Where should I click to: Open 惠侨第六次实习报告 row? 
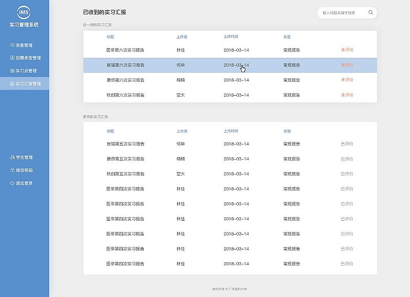tap(127, 80)
